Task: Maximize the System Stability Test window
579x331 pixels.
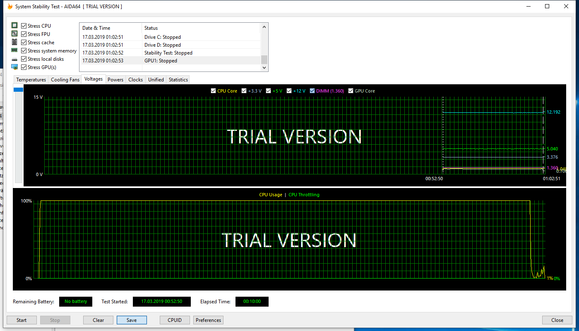Action: [x=547, y=6]
